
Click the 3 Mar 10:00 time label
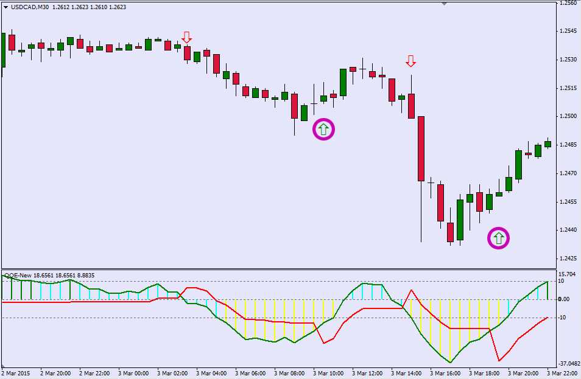click(x=328, y=373)
